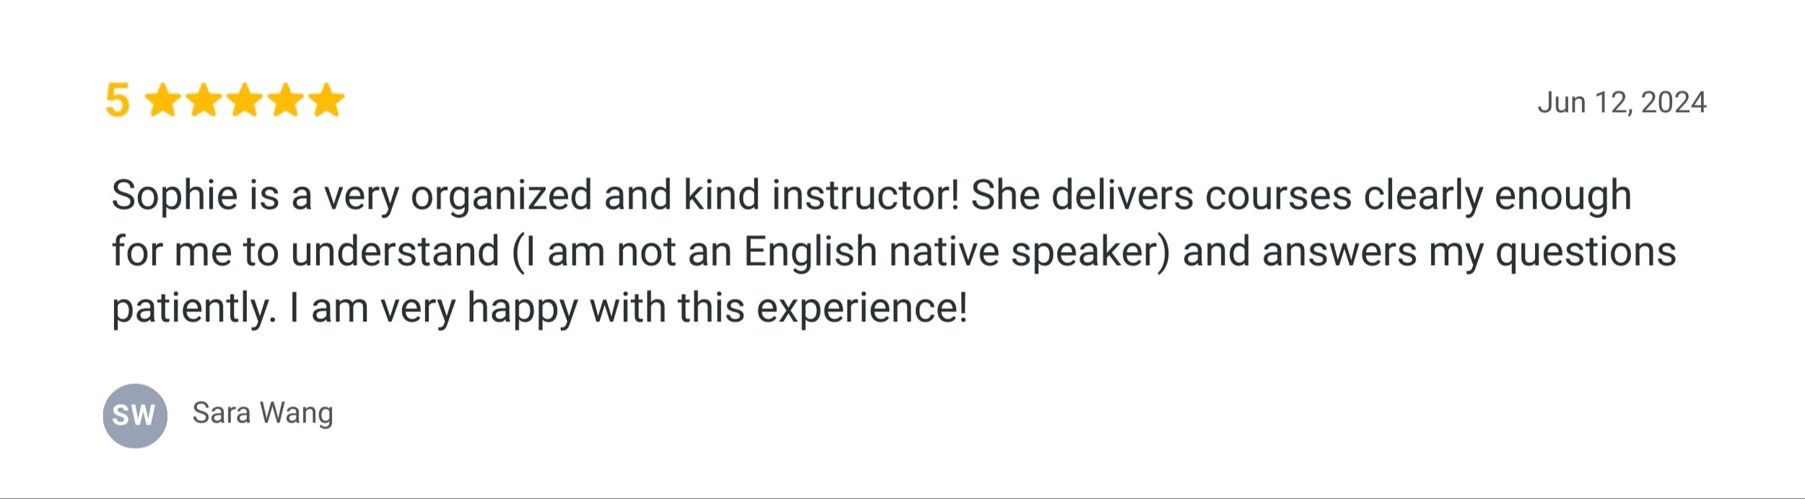Click the word "patiently." in the last line

(194, 308)
